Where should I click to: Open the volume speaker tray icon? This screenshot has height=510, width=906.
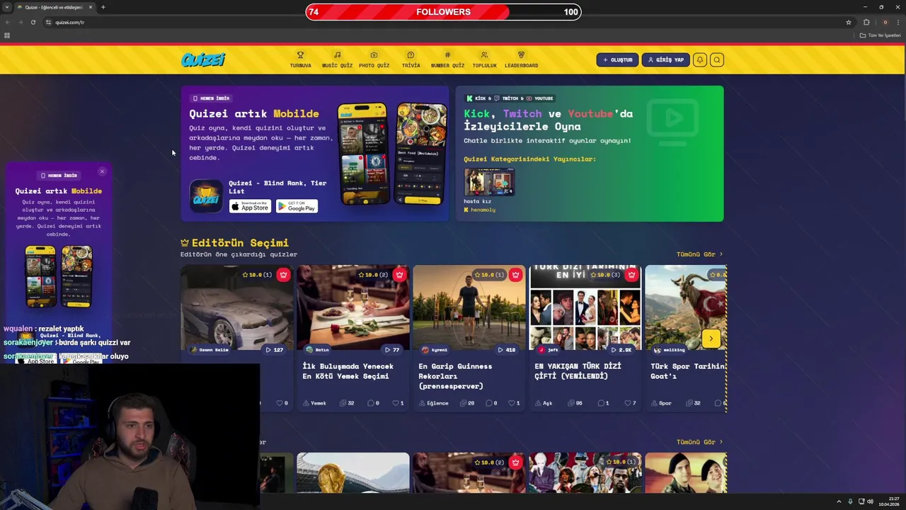coord(870,501)
